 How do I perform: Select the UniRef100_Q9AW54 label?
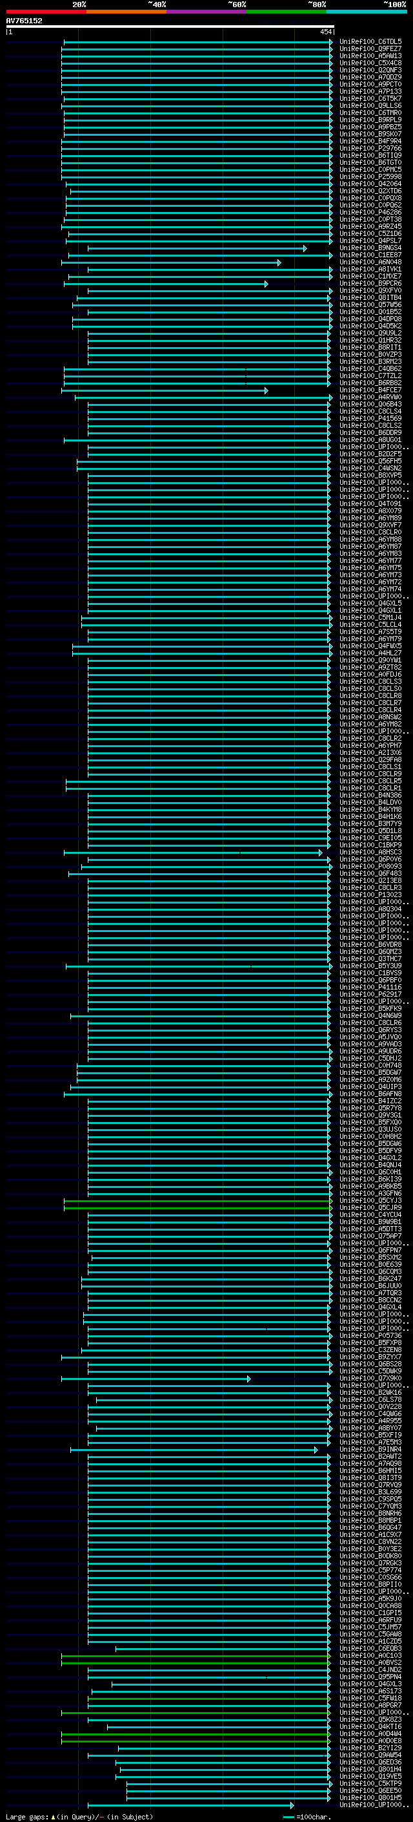pyautogui.click(x=370, y=1755)
